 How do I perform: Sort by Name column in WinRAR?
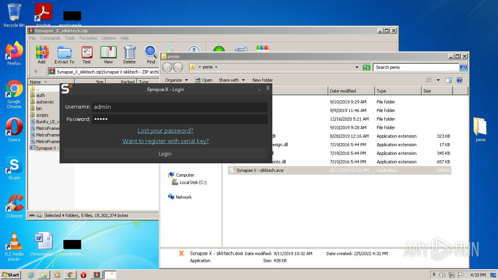pos(51,82)
